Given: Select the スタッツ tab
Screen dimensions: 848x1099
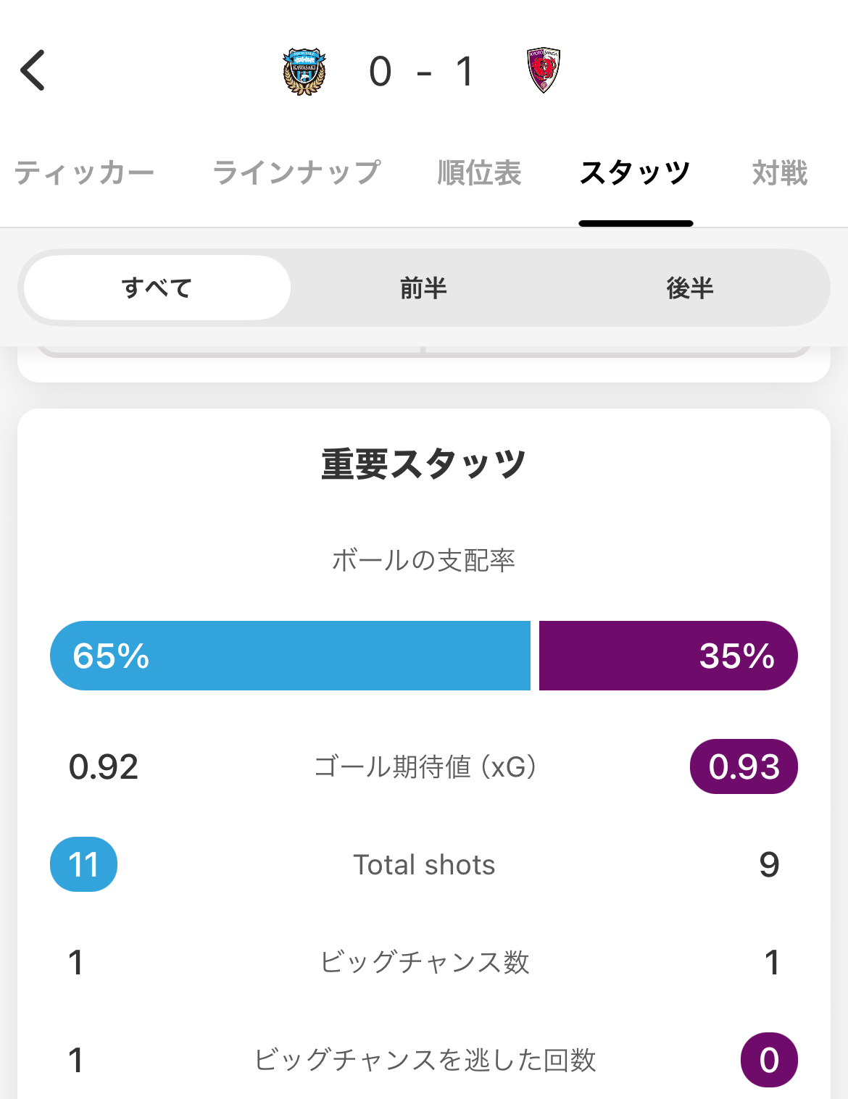Looking at the screenshot, I should [x=636, y=173].
